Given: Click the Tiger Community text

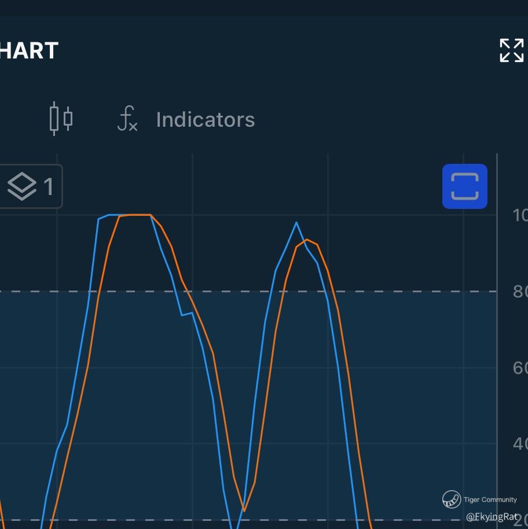Looking at the screenshot, I should pos(490,499).
